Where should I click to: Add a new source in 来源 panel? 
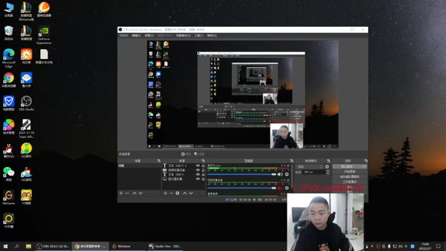(165, 193)
